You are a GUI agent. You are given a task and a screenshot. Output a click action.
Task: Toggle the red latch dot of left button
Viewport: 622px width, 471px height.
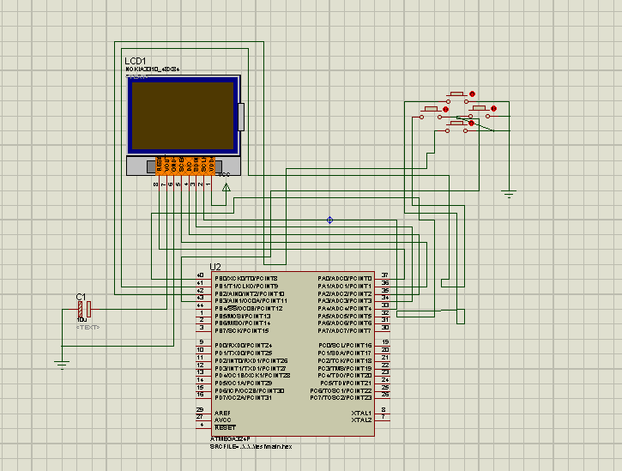445,109
